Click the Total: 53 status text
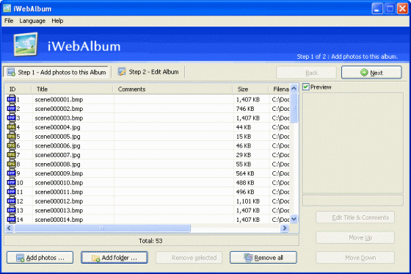Image resolution: width=411 pixels, height=274 pixels. (x=150, y=241)
